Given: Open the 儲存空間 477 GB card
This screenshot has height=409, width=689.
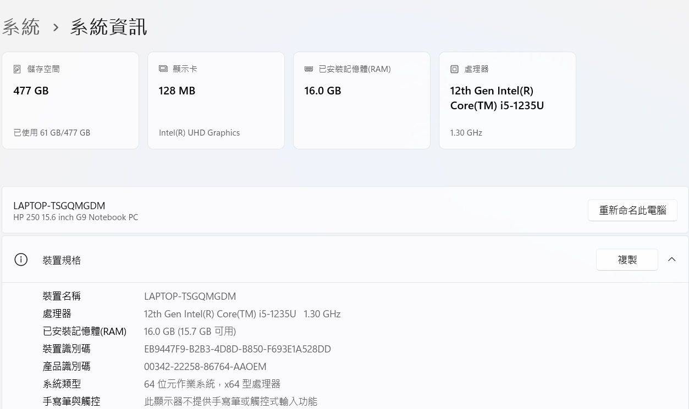Looking at the screenshot, I should coord(70,100).
